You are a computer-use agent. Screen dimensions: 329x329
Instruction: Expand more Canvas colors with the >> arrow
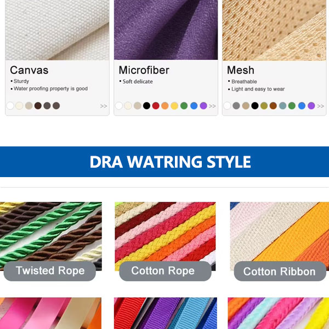pyautogui.click(x=104, y=106)
